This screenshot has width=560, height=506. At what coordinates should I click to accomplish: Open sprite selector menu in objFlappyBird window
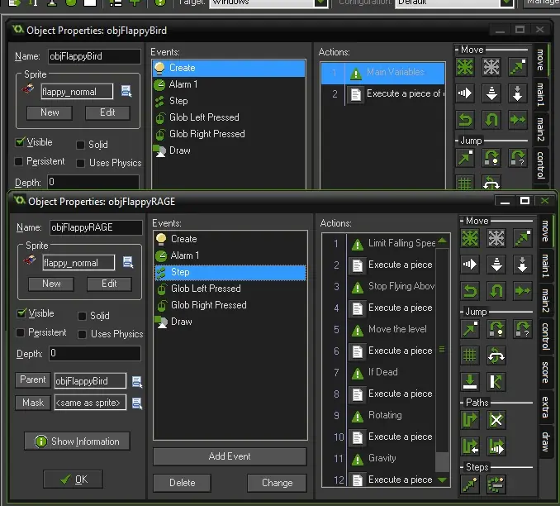click(126, 91)
